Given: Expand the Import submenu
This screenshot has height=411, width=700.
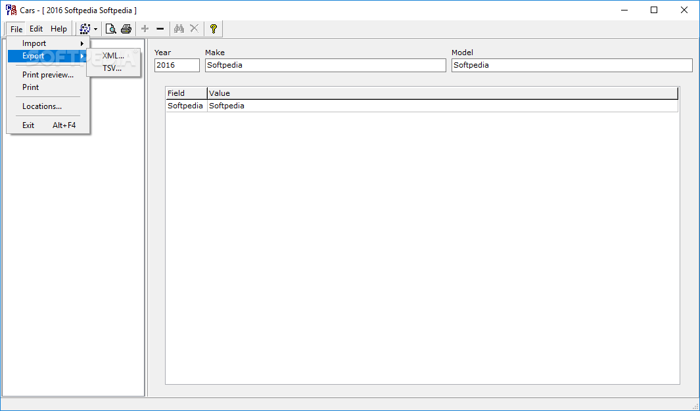Looking at the screenshot, I should point(48,43).
